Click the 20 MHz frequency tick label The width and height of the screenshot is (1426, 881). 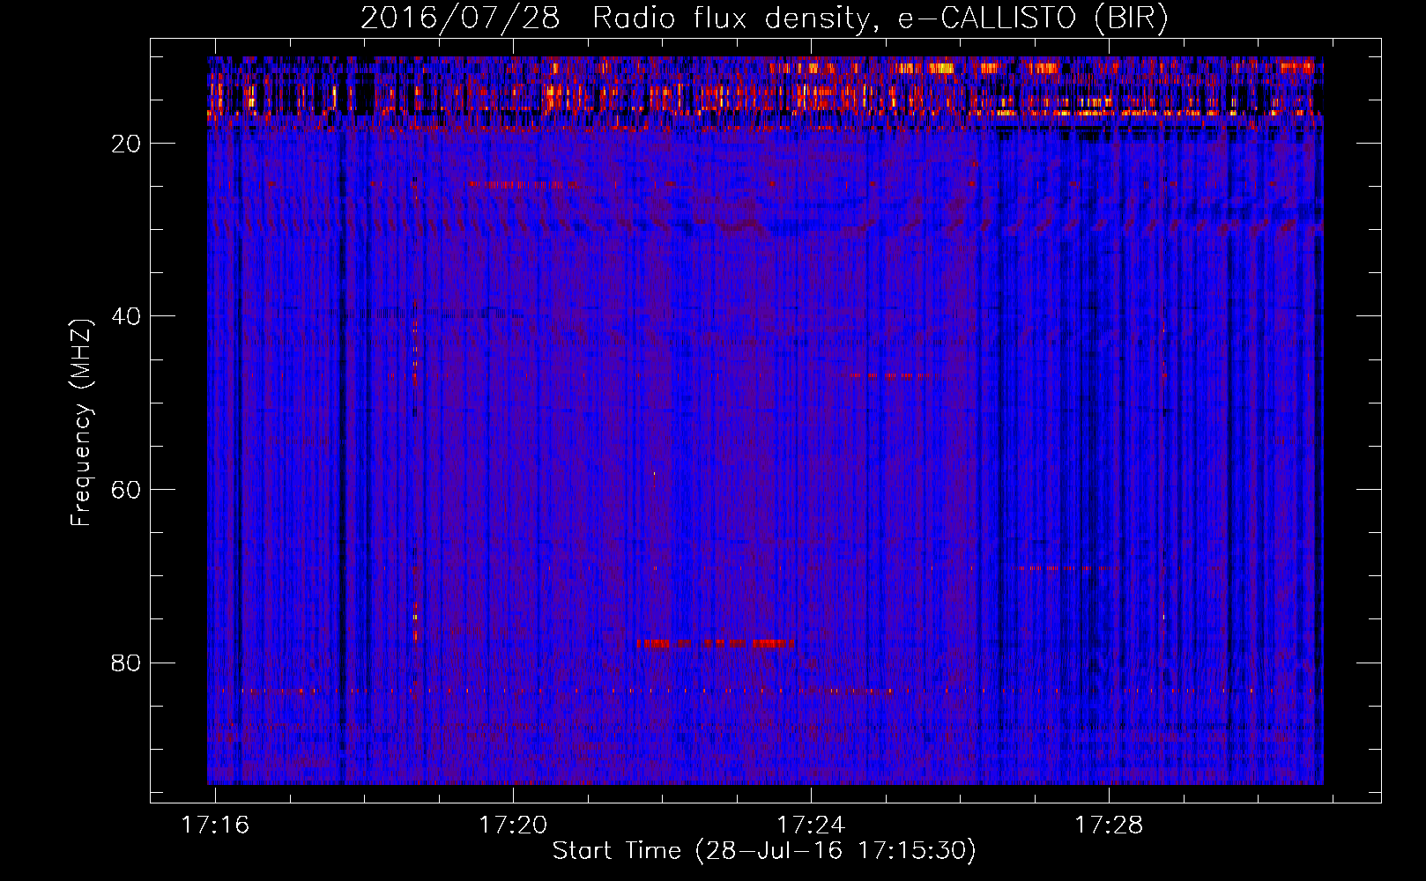coord(126,144)
